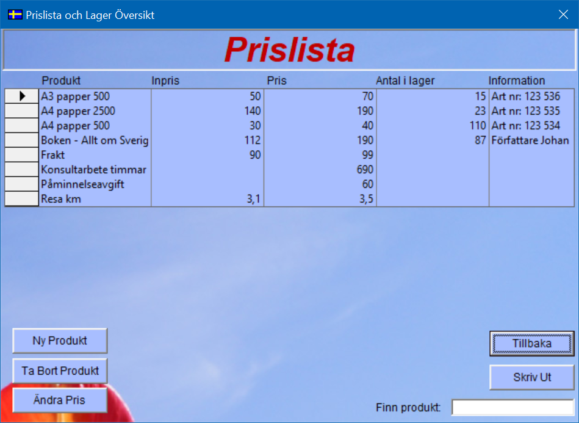This screenshot has width=579, height=423.
Task: Click the Swedish flag icon in title bar
Action: click(15, 15)
